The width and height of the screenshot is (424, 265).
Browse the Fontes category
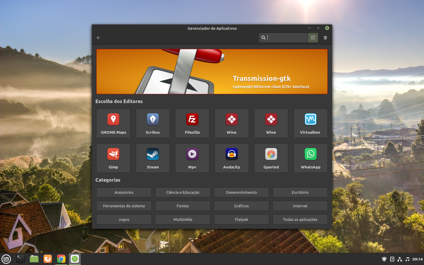[x=183, y=206]
